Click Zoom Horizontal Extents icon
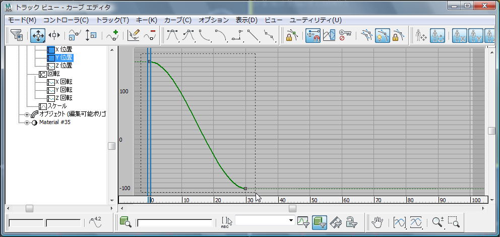Image resolution: width=500 pixels, height=237 pixels. tap(400, 222)
